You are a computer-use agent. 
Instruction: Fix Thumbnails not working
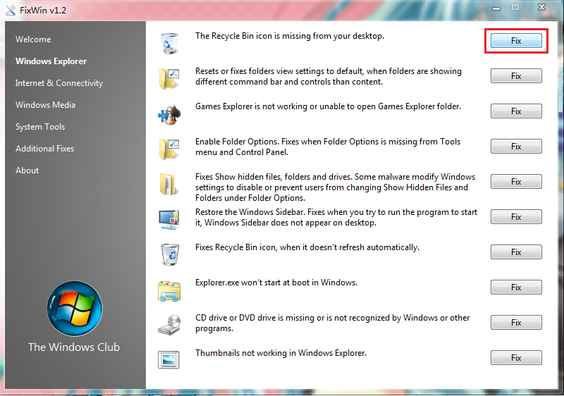(x=516, y=357)
